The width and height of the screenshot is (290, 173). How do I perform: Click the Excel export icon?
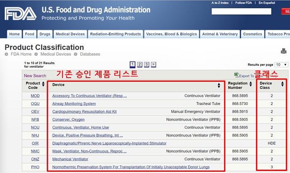point(237,75)
